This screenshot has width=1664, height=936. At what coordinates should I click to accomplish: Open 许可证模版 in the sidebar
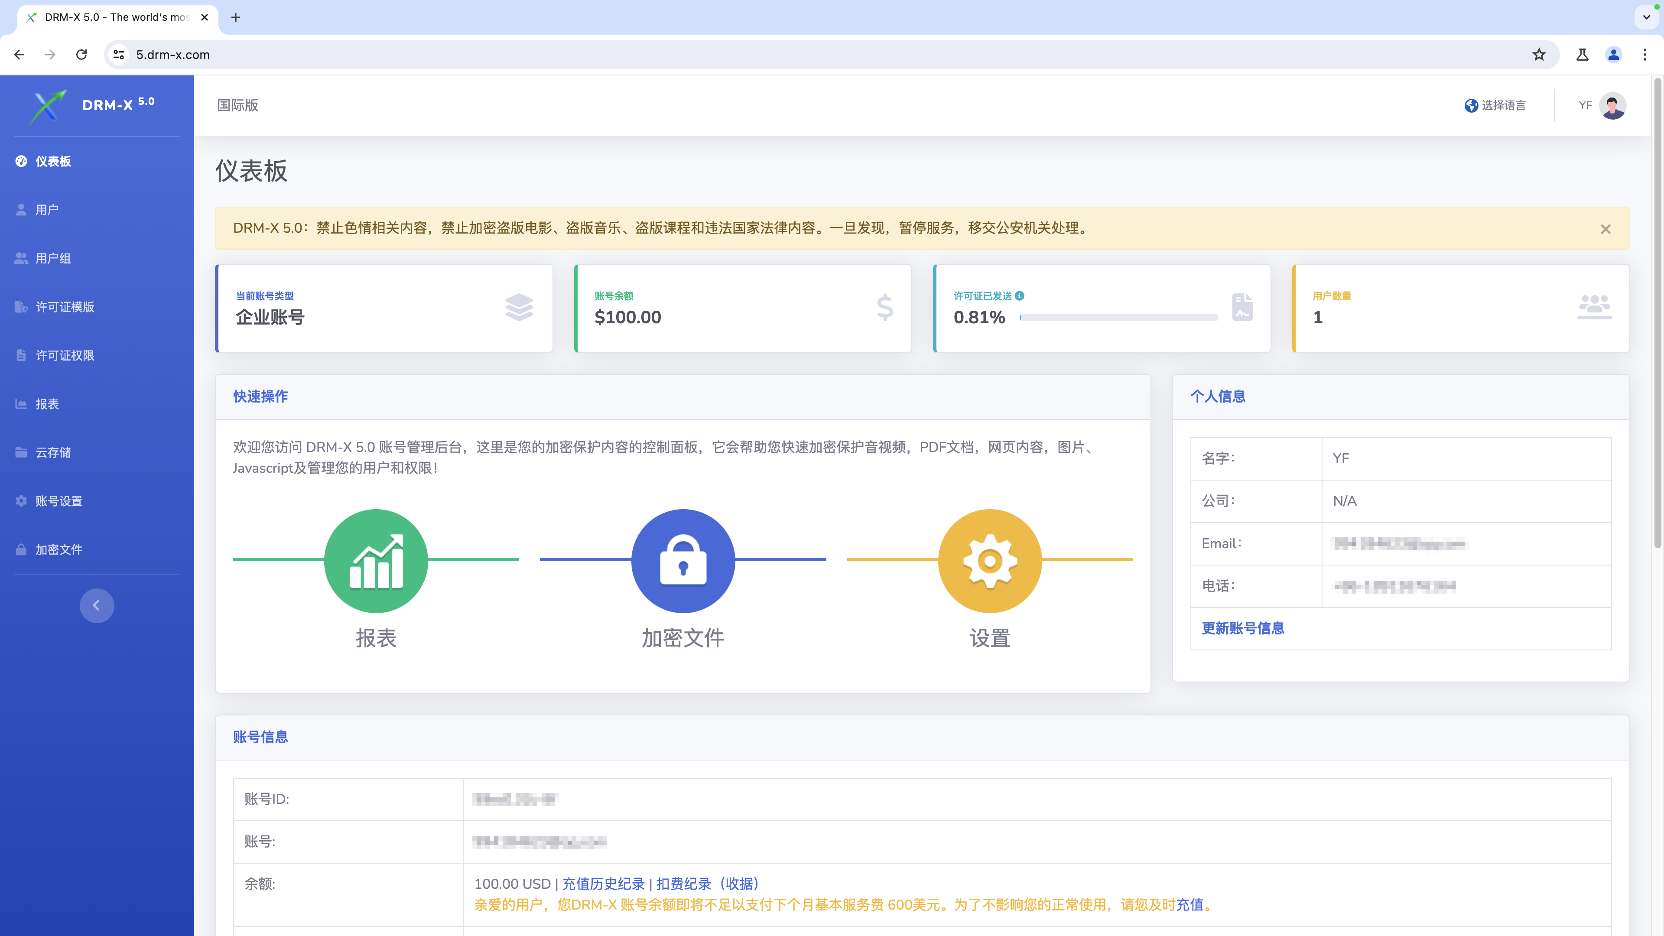tap(65, 307)
